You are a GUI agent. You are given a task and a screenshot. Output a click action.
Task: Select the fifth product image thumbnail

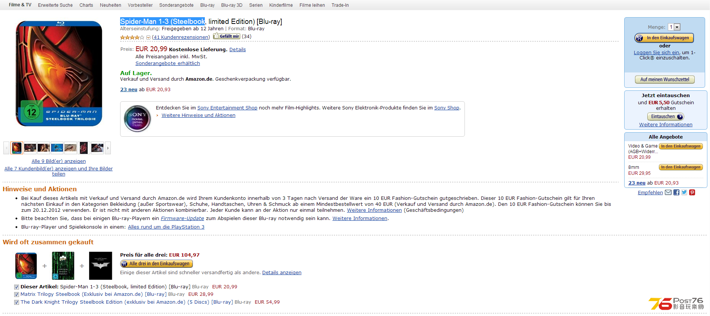[71, 148]
